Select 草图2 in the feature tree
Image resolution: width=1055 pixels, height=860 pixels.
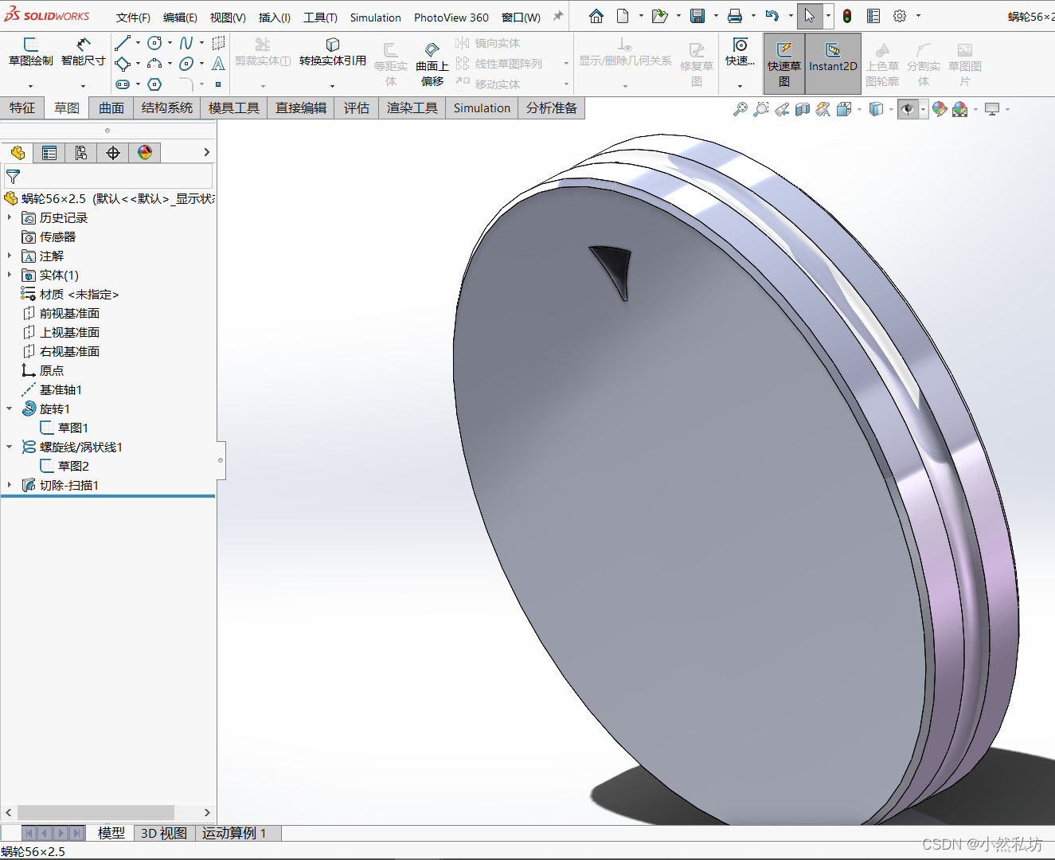(73, 466)
